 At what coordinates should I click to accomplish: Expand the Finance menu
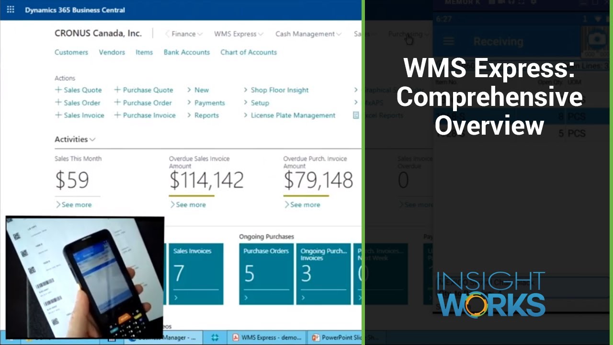coord(187,34)
